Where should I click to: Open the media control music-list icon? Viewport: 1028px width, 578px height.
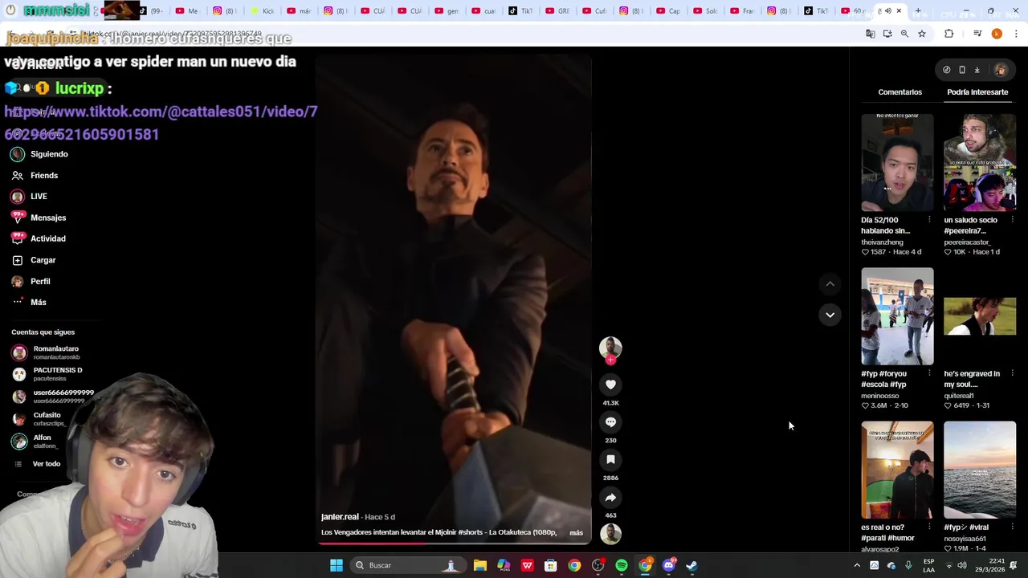(x=977, y=34)
